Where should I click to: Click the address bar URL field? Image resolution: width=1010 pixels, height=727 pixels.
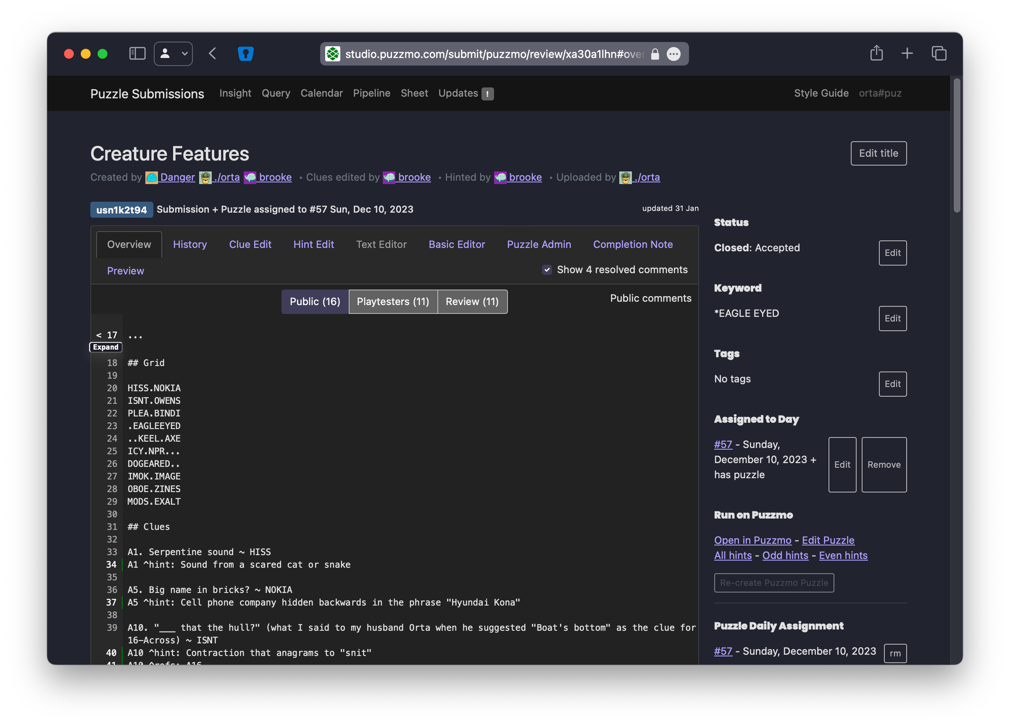[494, 54]
